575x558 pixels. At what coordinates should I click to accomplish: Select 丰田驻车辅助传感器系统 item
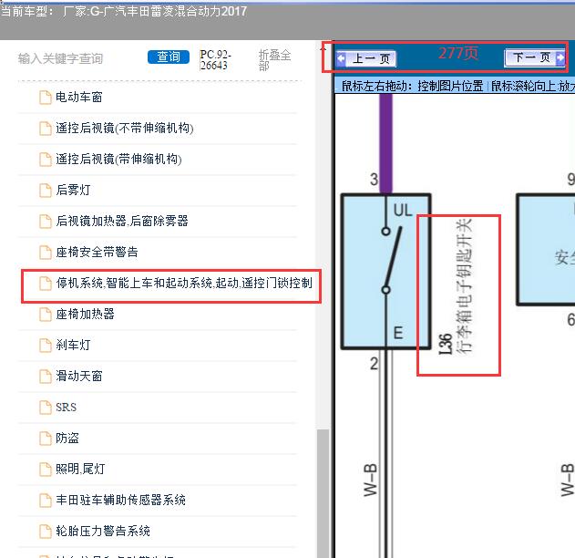120,500
